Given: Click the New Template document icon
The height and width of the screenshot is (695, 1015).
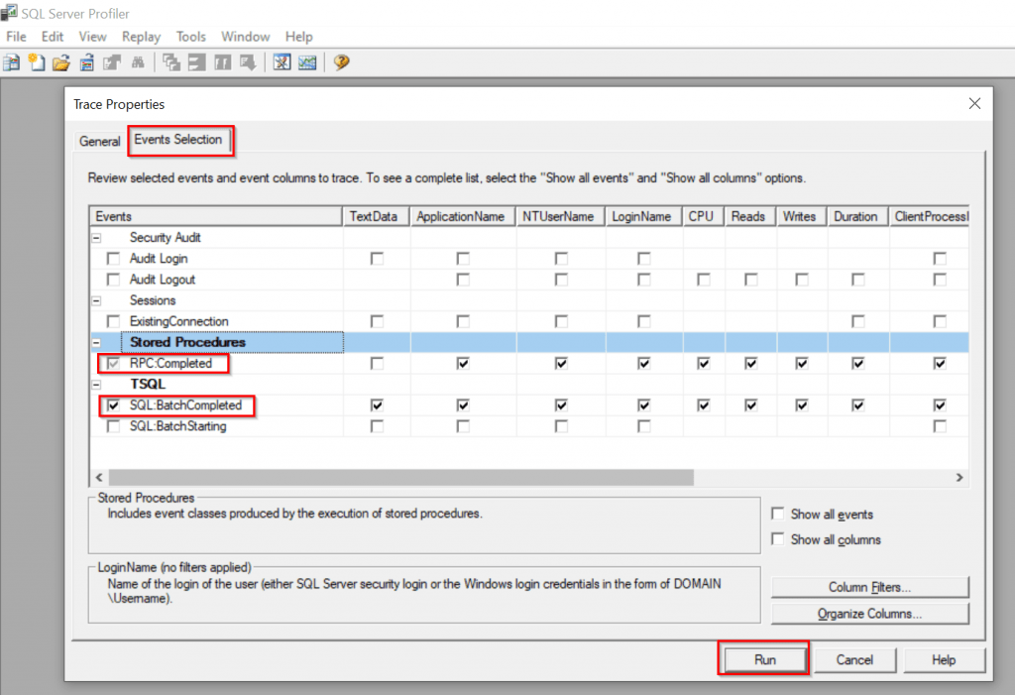Looking at the screenshot, I should tap(37, 62).
